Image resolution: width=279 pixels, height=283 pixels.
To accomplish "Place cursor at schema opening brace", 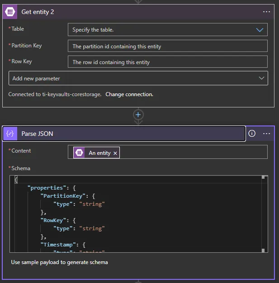I will pyautogui.click(x=16, y=180).
